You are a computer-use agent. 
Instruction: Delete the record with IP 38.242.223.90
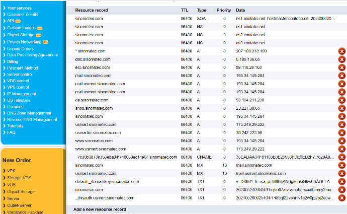click(341, 133)
